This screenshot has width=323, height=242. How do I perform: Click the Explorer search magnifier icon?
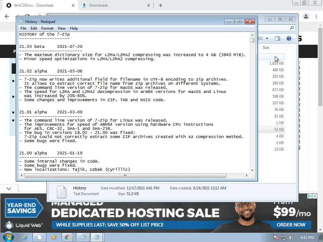click(x=292, y=28)
